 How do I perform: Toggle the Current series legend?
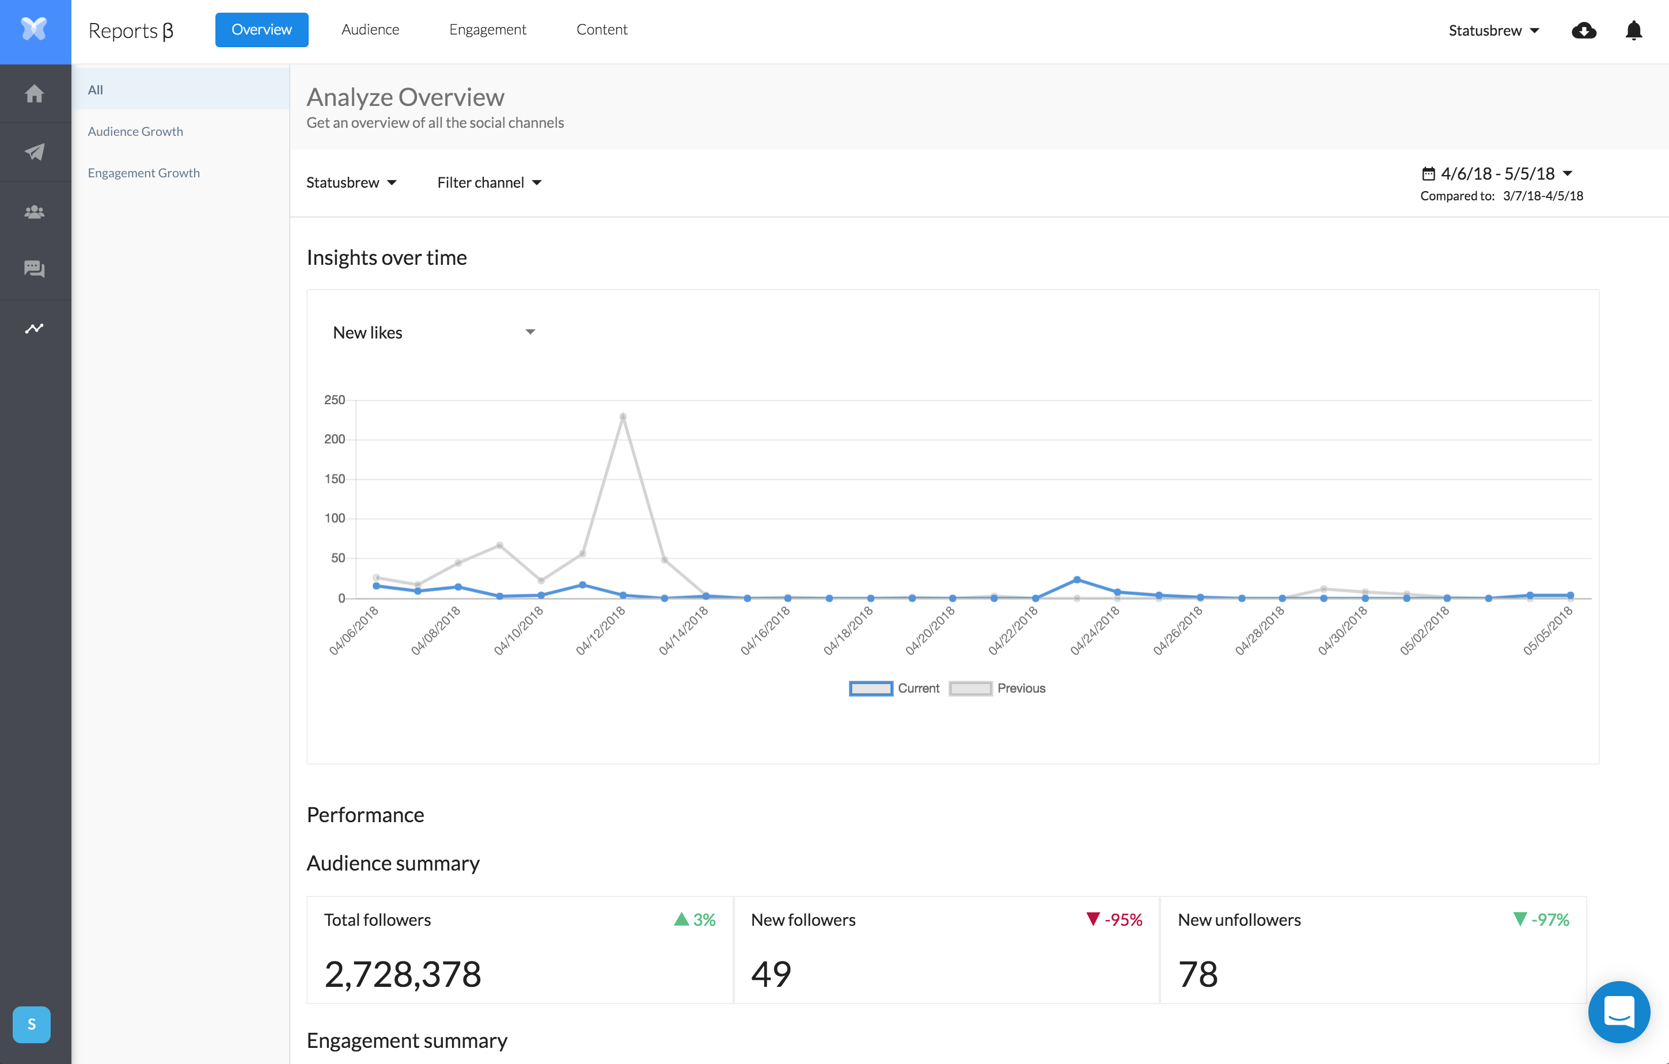[x=894, y=688]
